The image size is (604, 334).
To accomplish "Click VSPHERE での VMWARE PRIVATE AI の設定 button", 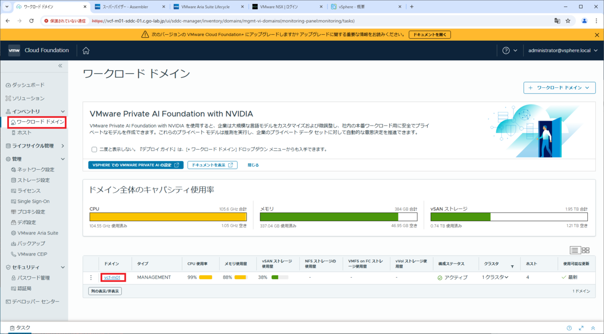I will [x=135, y=165].
